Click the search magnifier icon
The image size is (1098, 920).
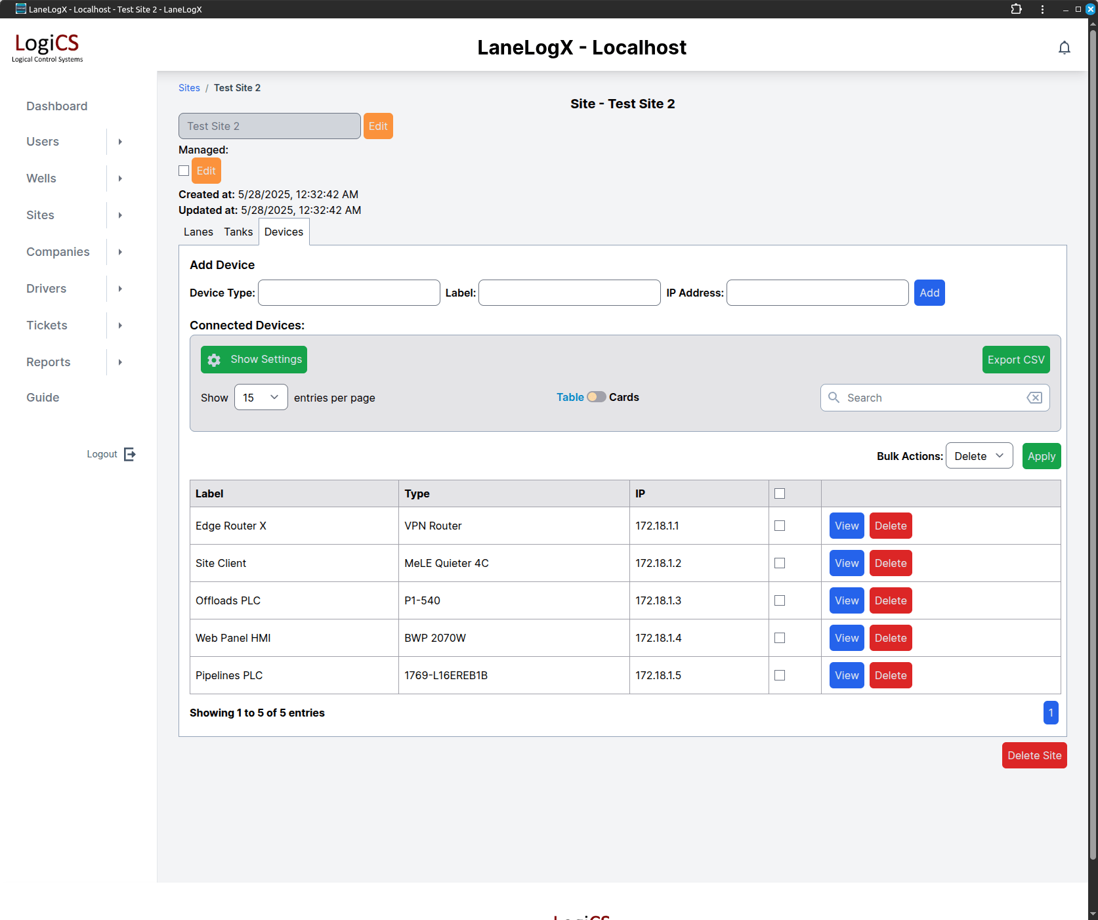(x=834, y=398)
